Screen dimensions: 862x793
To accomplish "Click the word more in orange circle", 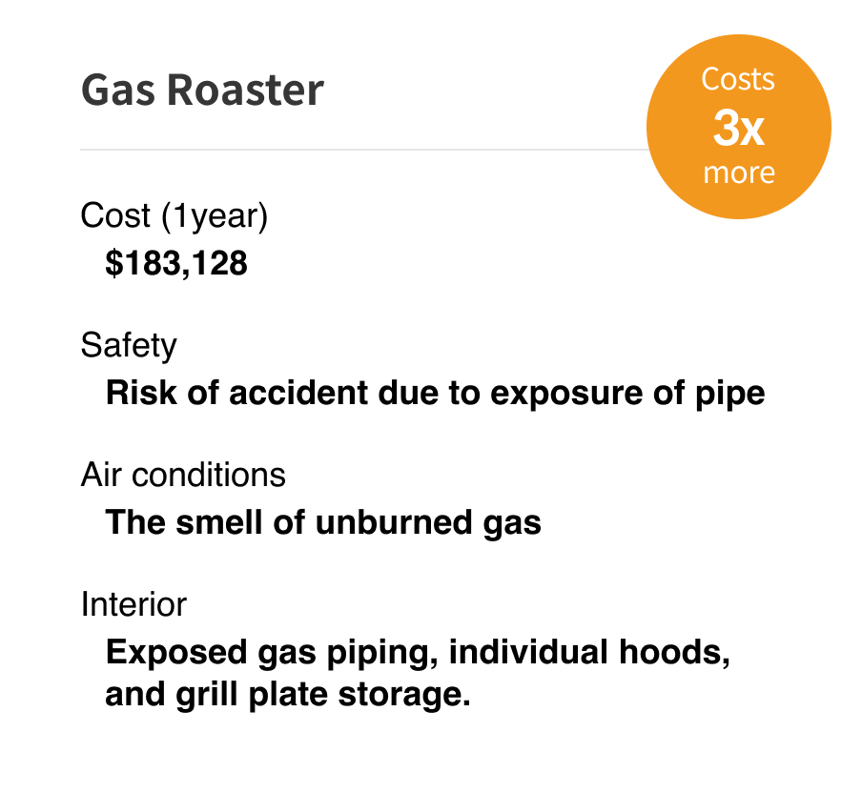I will tap(739, 173).
